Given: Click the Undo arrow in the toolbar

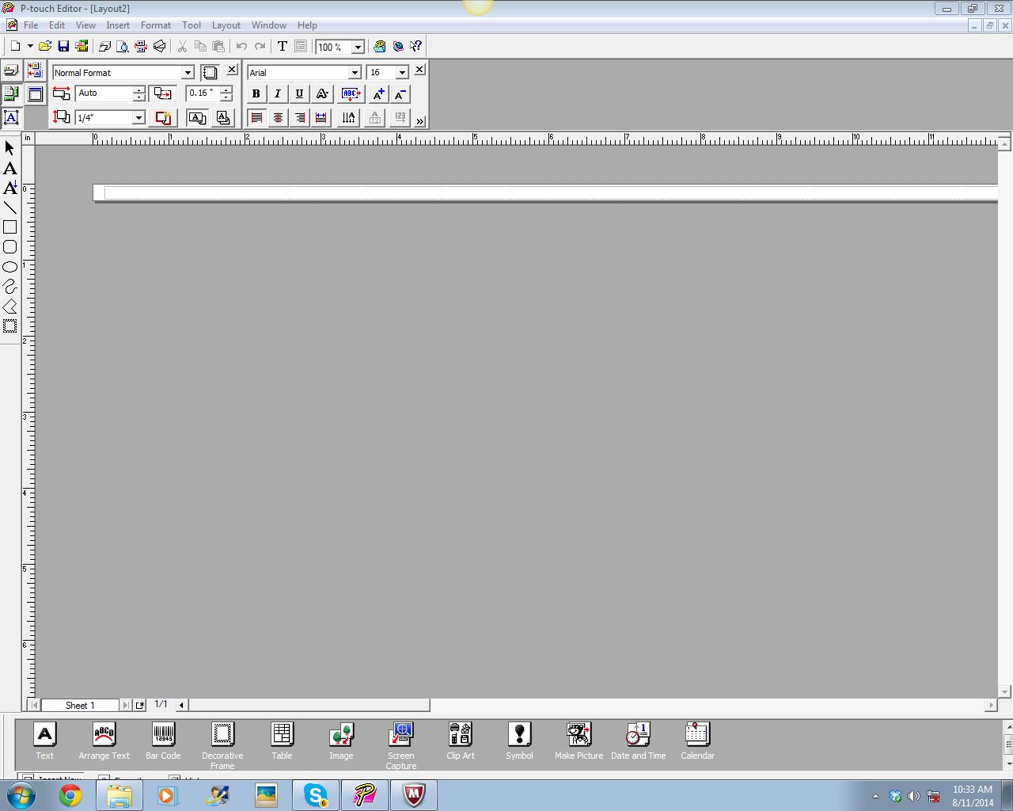Looking at the screenshot, I should (241, 47).
